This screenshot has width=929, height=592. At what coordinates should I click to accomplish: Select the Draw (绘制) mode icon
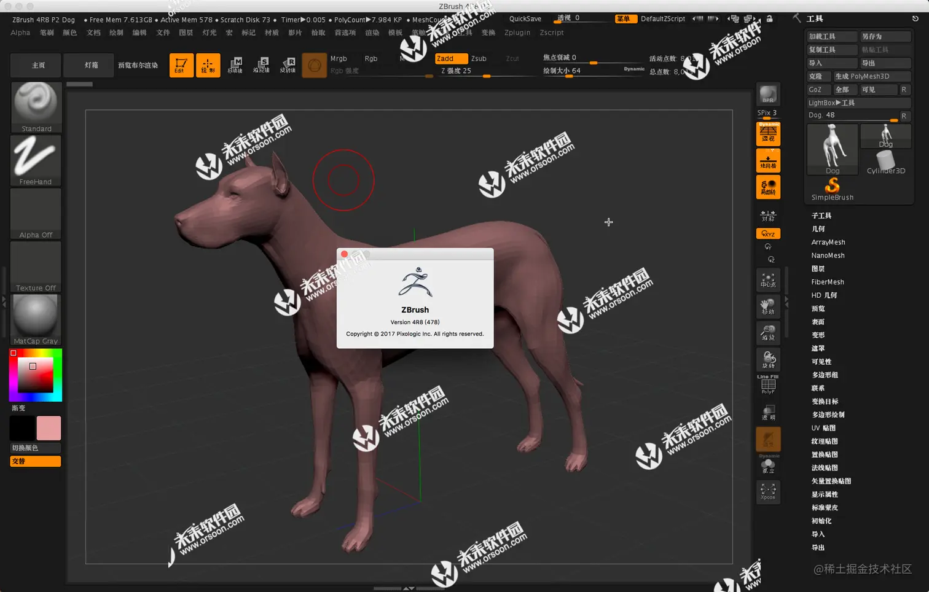tap(208, 65)
